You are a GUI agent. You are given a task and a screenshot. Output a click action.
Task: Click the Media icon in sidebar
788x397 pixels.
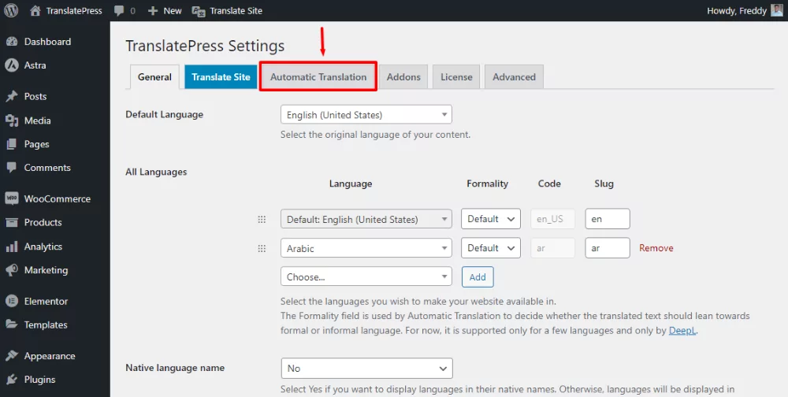point(12,121)
